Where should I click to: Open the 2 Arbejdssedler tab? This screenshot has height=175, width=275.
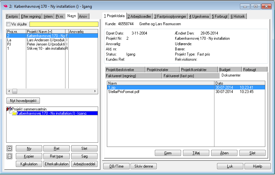point(139,16)
